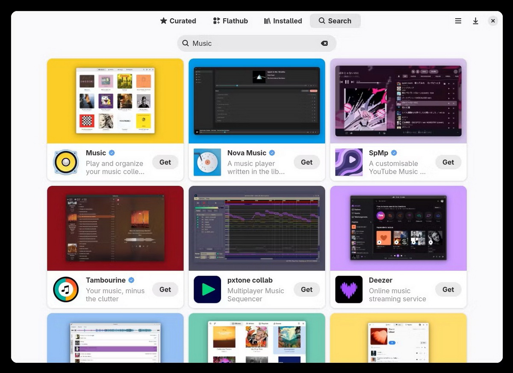513x373 pixels.
Task: Open the Nova Music screenshot on blue
Action: pyautogui.click(x=257, y=101)
